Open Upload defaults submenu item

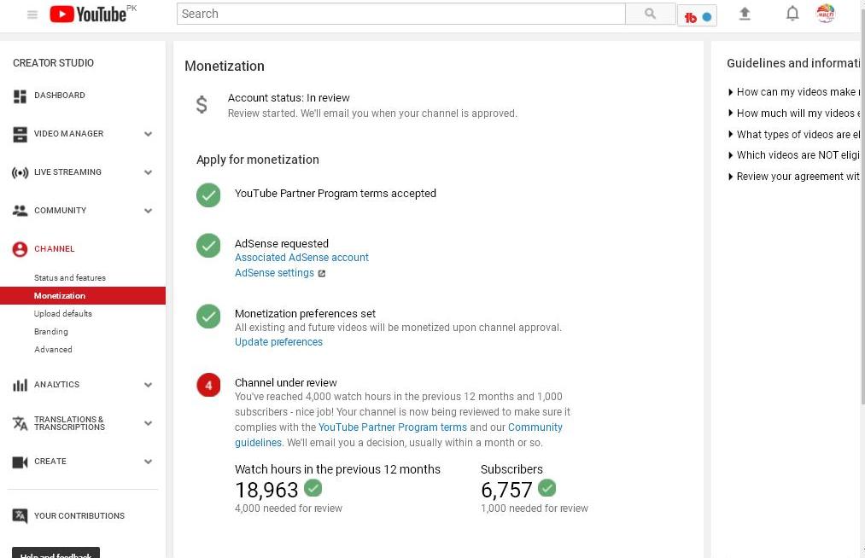point(63,314)
